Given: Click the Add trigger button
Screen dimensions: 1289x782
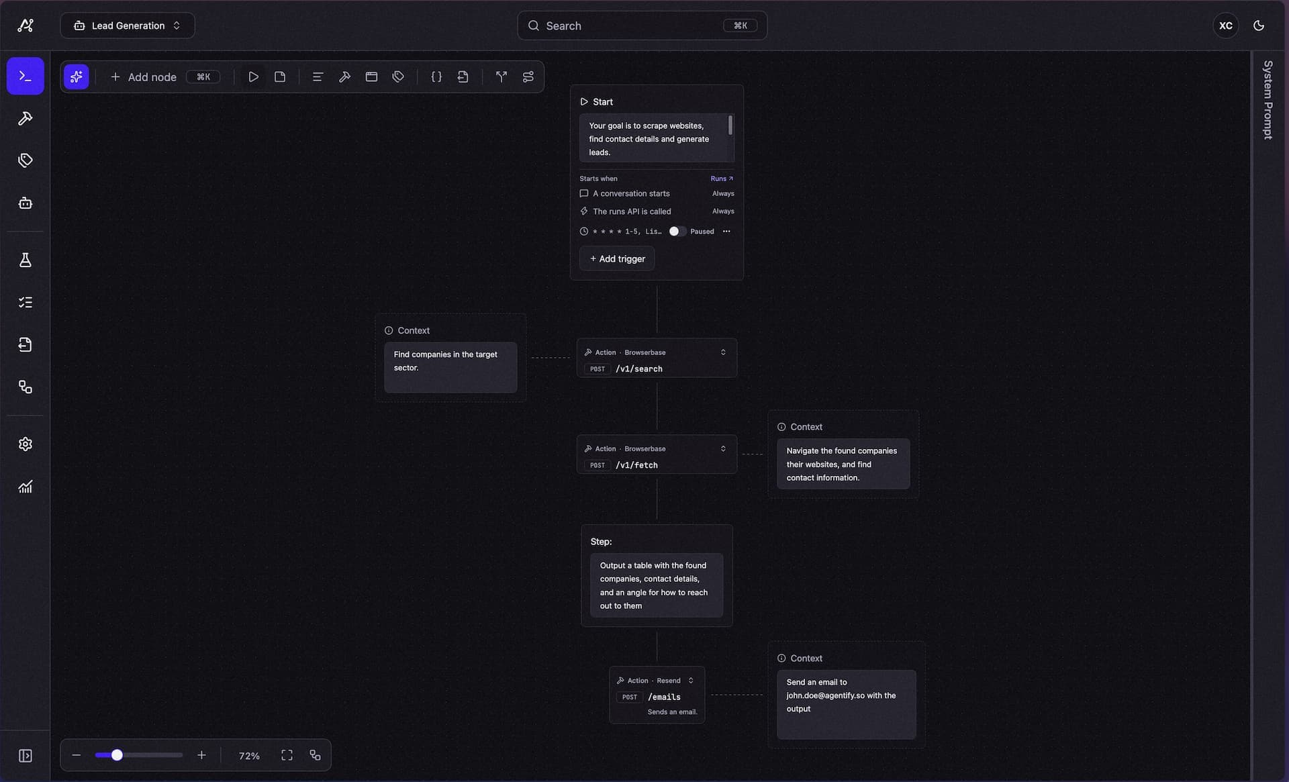Looking at the screenshot, I should [x=617, y=259].
